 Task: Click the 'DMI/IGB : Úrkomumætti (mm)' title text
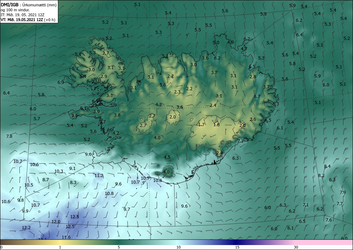pos(29,5)
